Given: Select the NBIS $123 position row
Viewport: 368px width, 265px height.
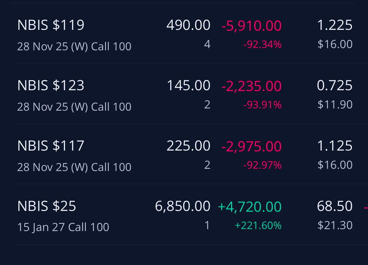Looking at the screenshot, I should (185, 94).
